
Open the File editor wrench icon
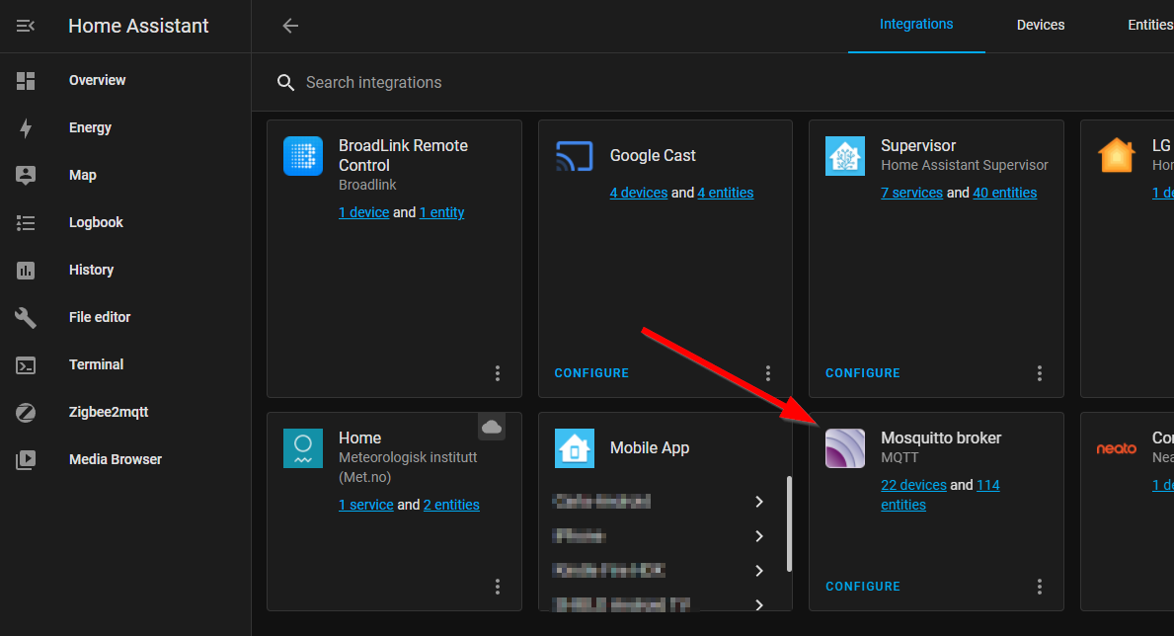pyautogui.click(x=26, y=317)
